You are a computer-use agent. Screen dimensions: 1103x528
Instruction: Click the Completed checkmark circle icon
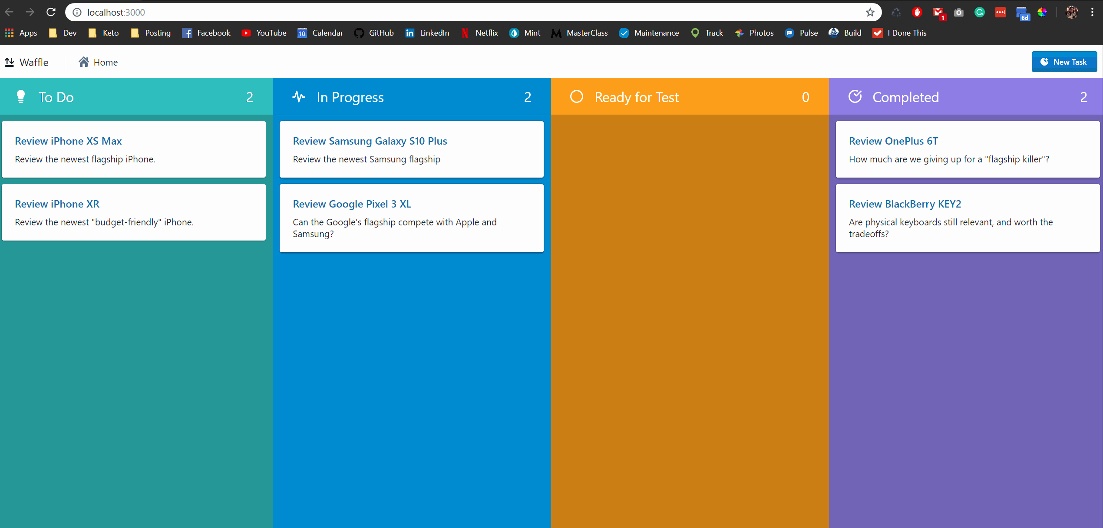(855, 96)
